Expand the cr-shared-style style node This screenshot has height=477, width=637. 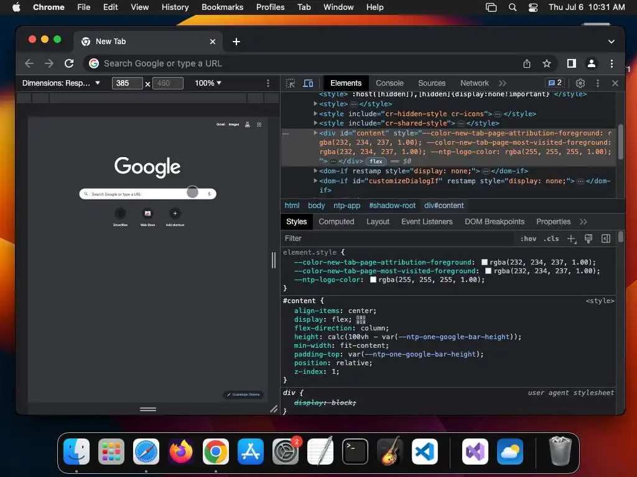[315, 124]
